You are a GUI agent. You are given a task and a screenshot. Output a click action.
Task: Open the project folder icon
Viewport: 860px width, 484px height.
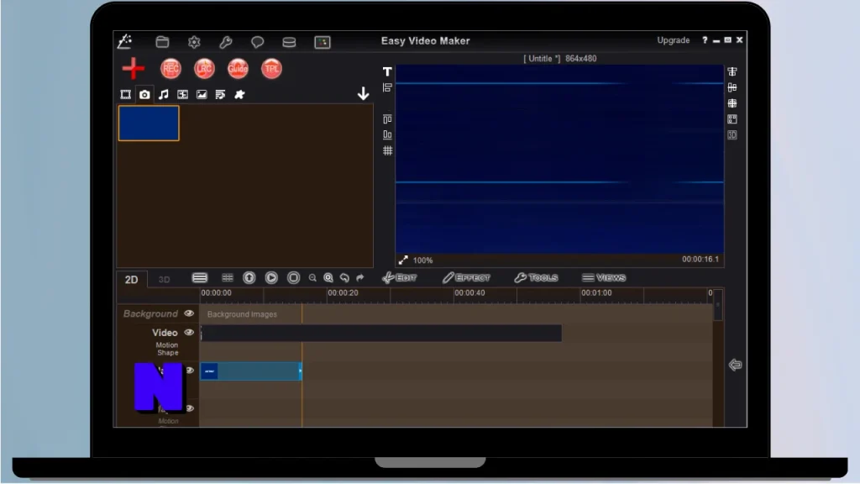[x=162, y=42]
